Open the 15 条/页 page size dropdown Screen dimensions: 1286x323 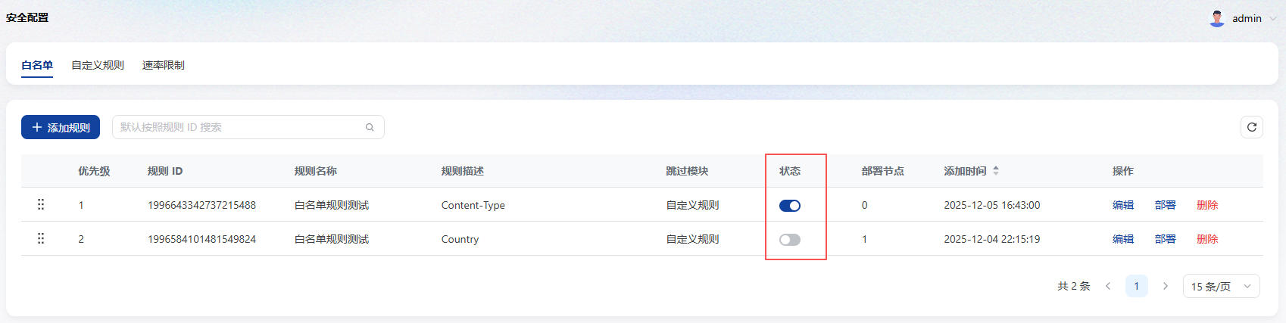[x=1221, y=286]
